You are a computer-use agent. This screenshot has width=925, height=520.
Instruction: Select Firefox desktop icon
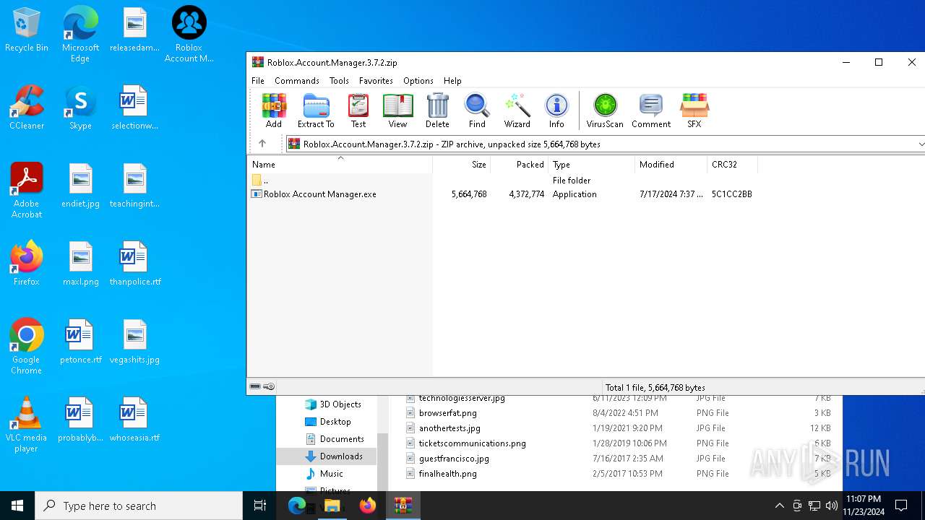[27, 264]
